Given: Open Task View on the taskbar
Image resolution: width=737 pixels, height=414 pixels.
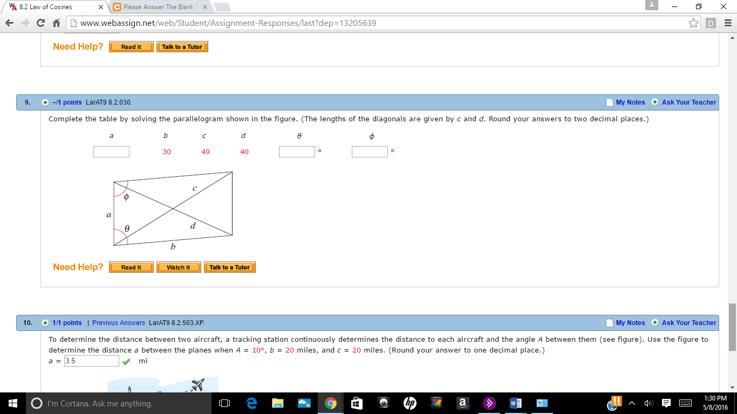Looking at the screenshot, I should click(224, 403).
